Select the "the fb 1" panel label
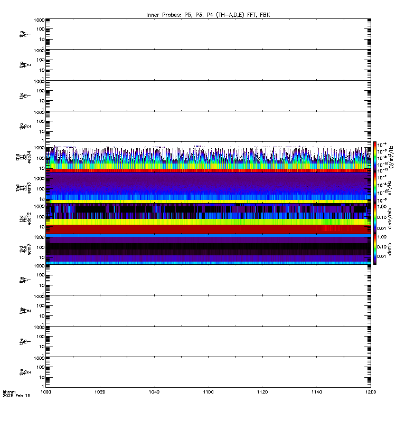The height and width of the screenshot is (422, 396). click(x=25, y=342)
